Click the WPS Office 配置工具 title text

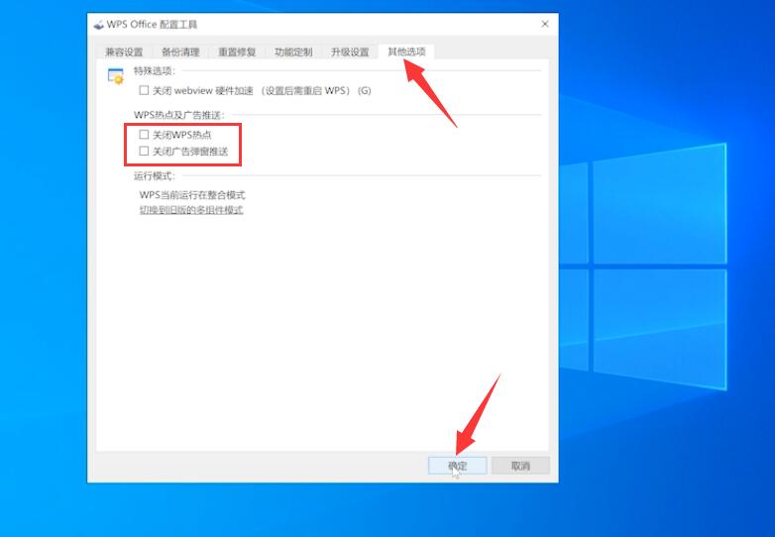pos(152,24)
